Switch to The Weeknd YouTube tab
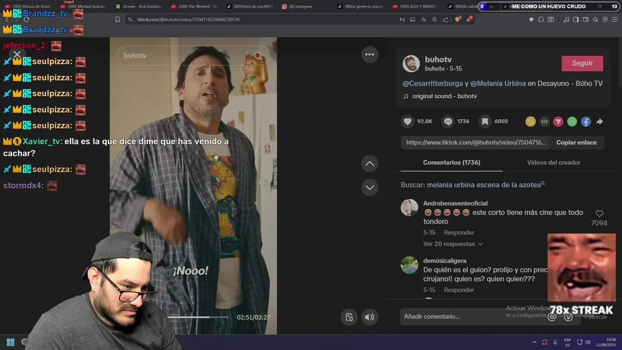The image size is (622, 350). coord(194,6)
